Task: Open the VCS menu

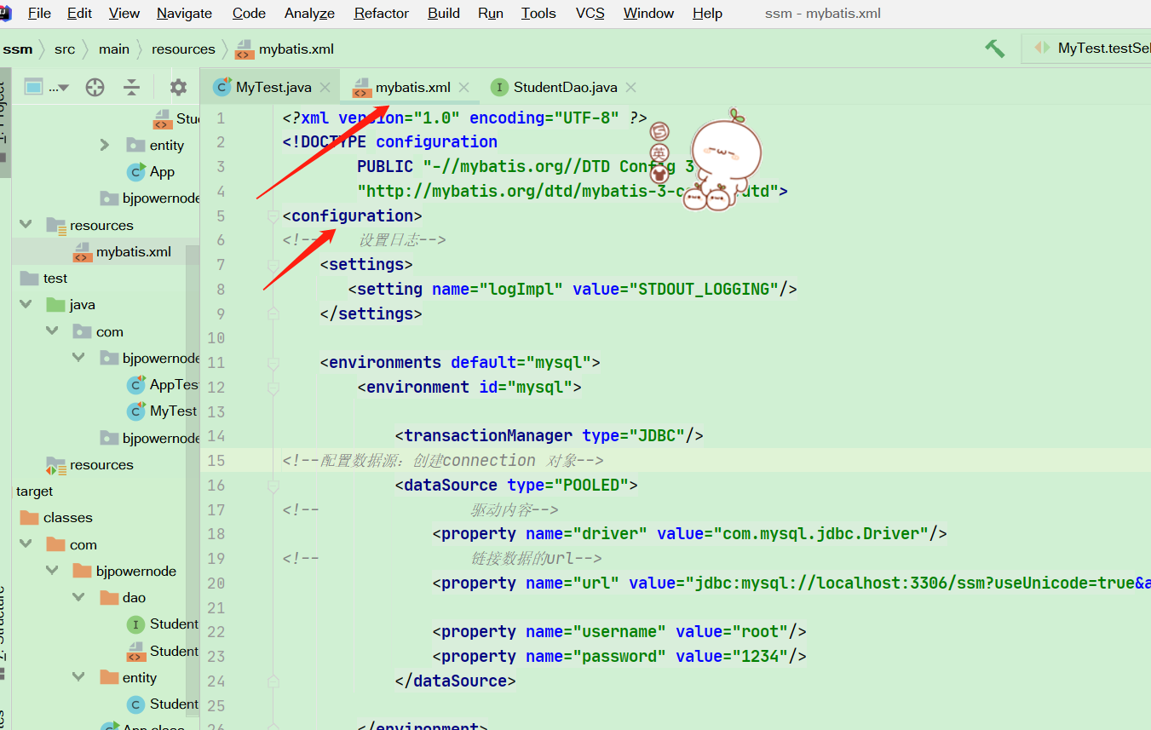Action: tap(590, 13)
